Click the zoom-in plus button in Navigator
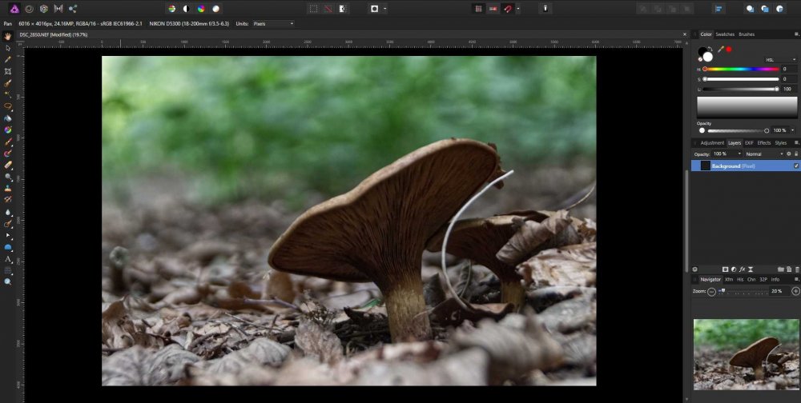Screen dimensions: 801x403 (x=795, y=291)
